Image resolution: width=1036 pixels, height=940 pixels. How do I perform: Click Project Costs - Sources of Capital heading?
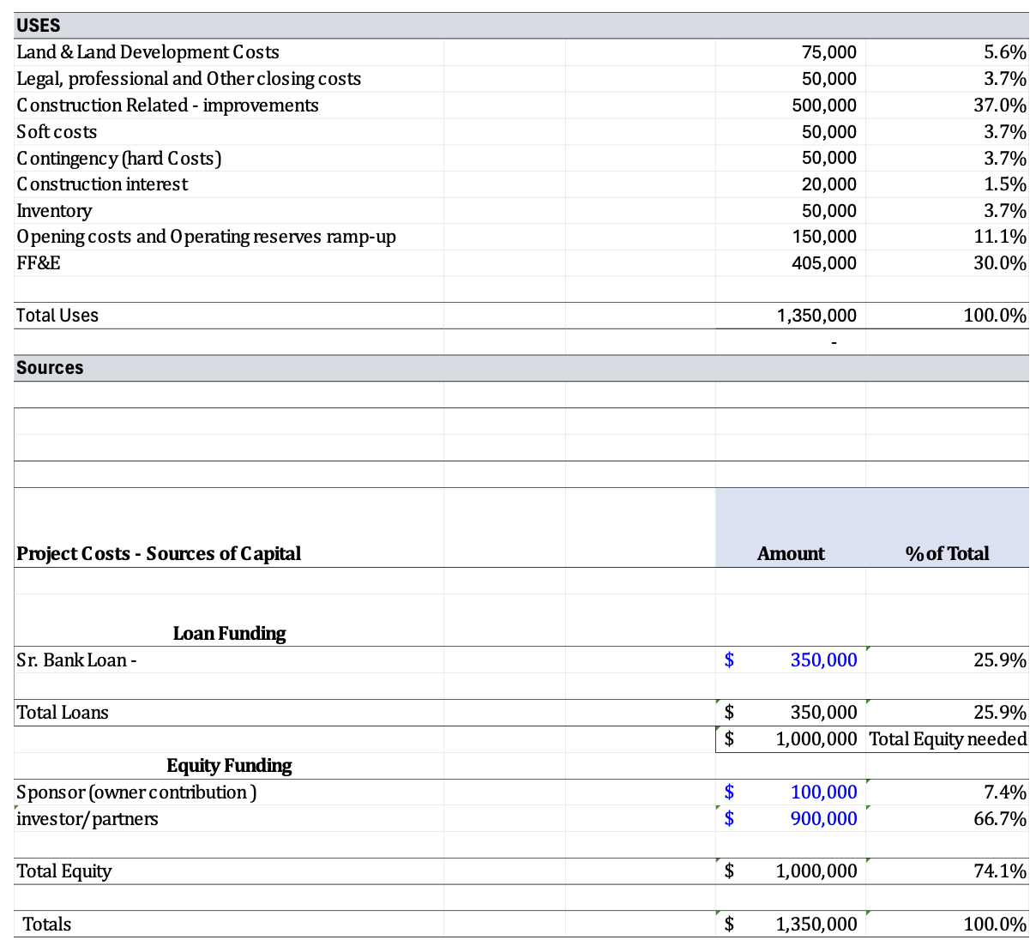point(159,554)
